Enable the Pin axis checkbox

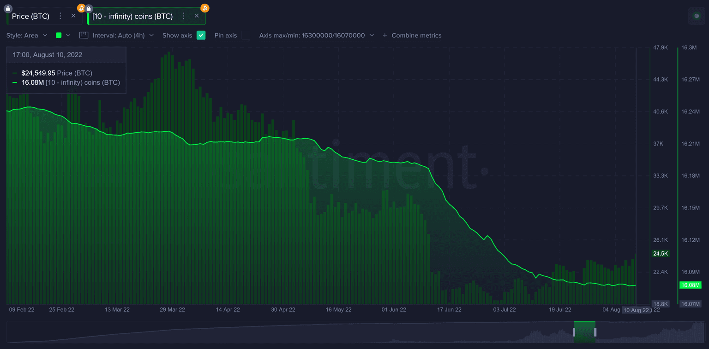coord(246,35)
